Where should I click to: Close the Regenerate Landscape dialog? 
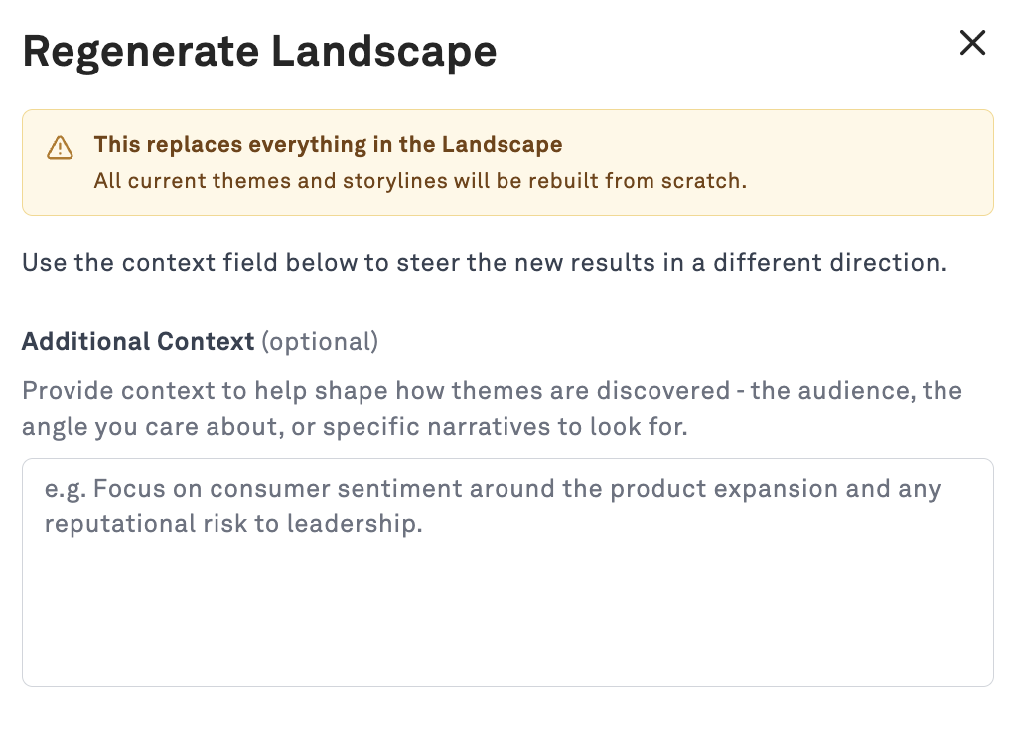(x=972, y=43)
